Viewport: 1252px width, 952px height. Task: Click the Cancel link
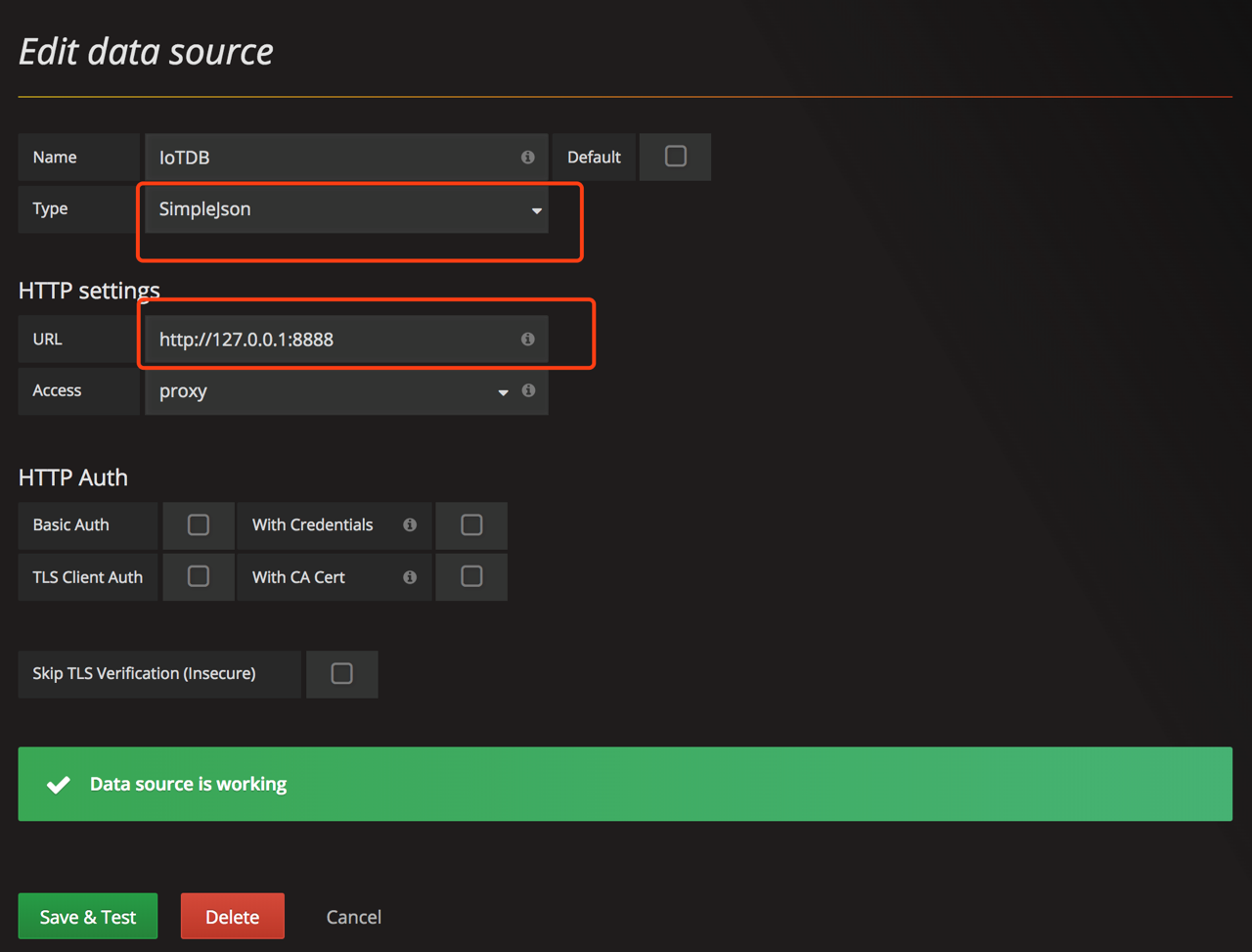pos(353,917)
